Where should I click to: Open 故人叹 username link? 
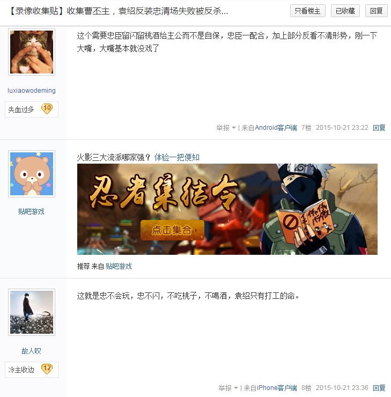coord(32,351)
